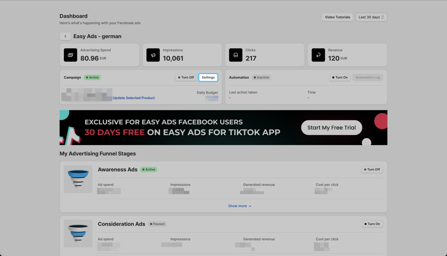
Task: Click the megaphone icon on Impressions card
Action: click(153, 55)
